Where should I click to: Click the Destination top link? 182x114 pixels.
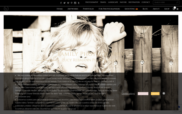click(134, 2)
